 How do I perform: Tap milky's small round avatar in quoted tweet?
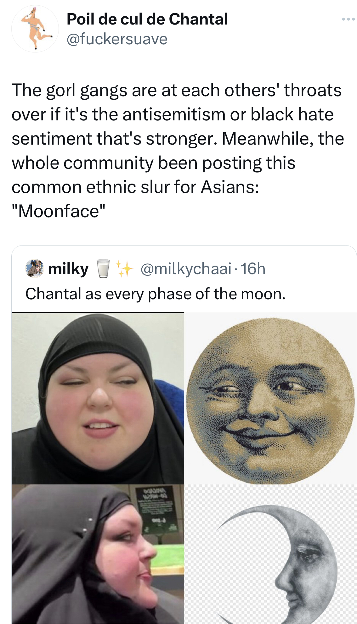coord(34,268)
